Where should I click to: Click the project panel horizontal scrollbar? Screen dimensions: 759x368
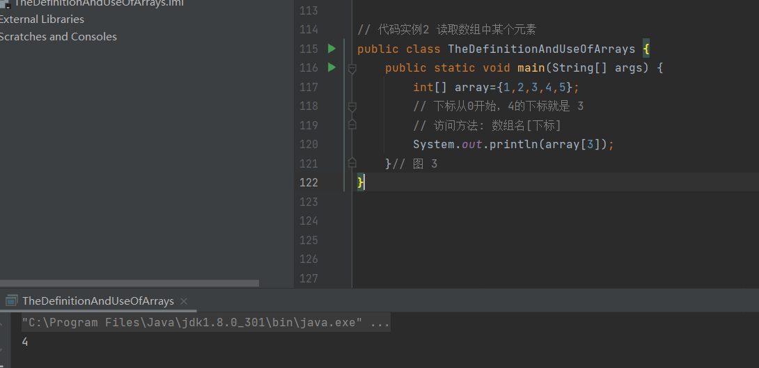click(x=130, y=283)
